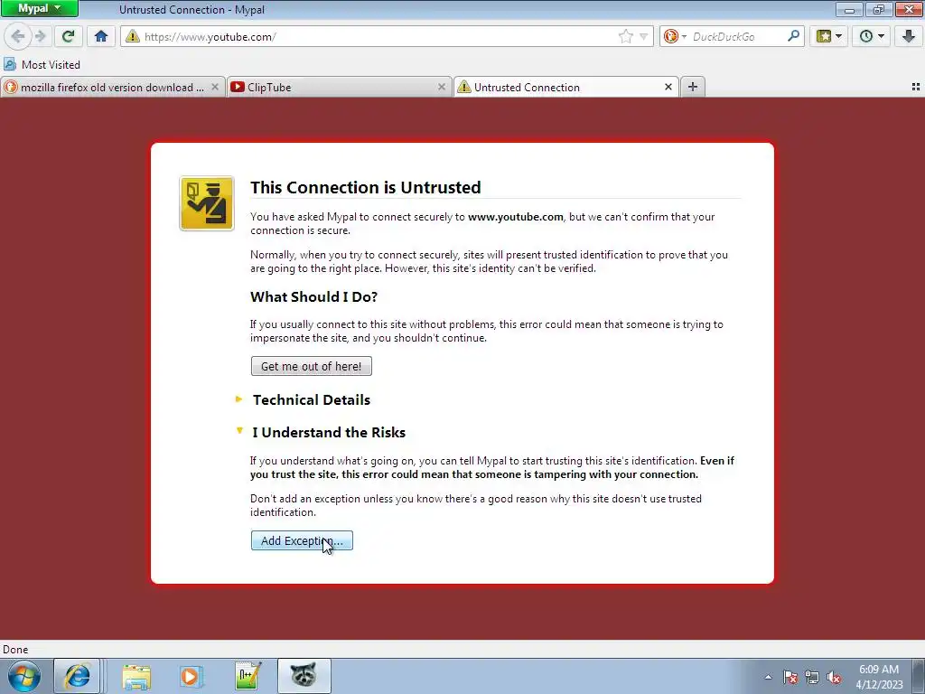
Task: Open the history clock dropdown button
Action: (872, 36)
